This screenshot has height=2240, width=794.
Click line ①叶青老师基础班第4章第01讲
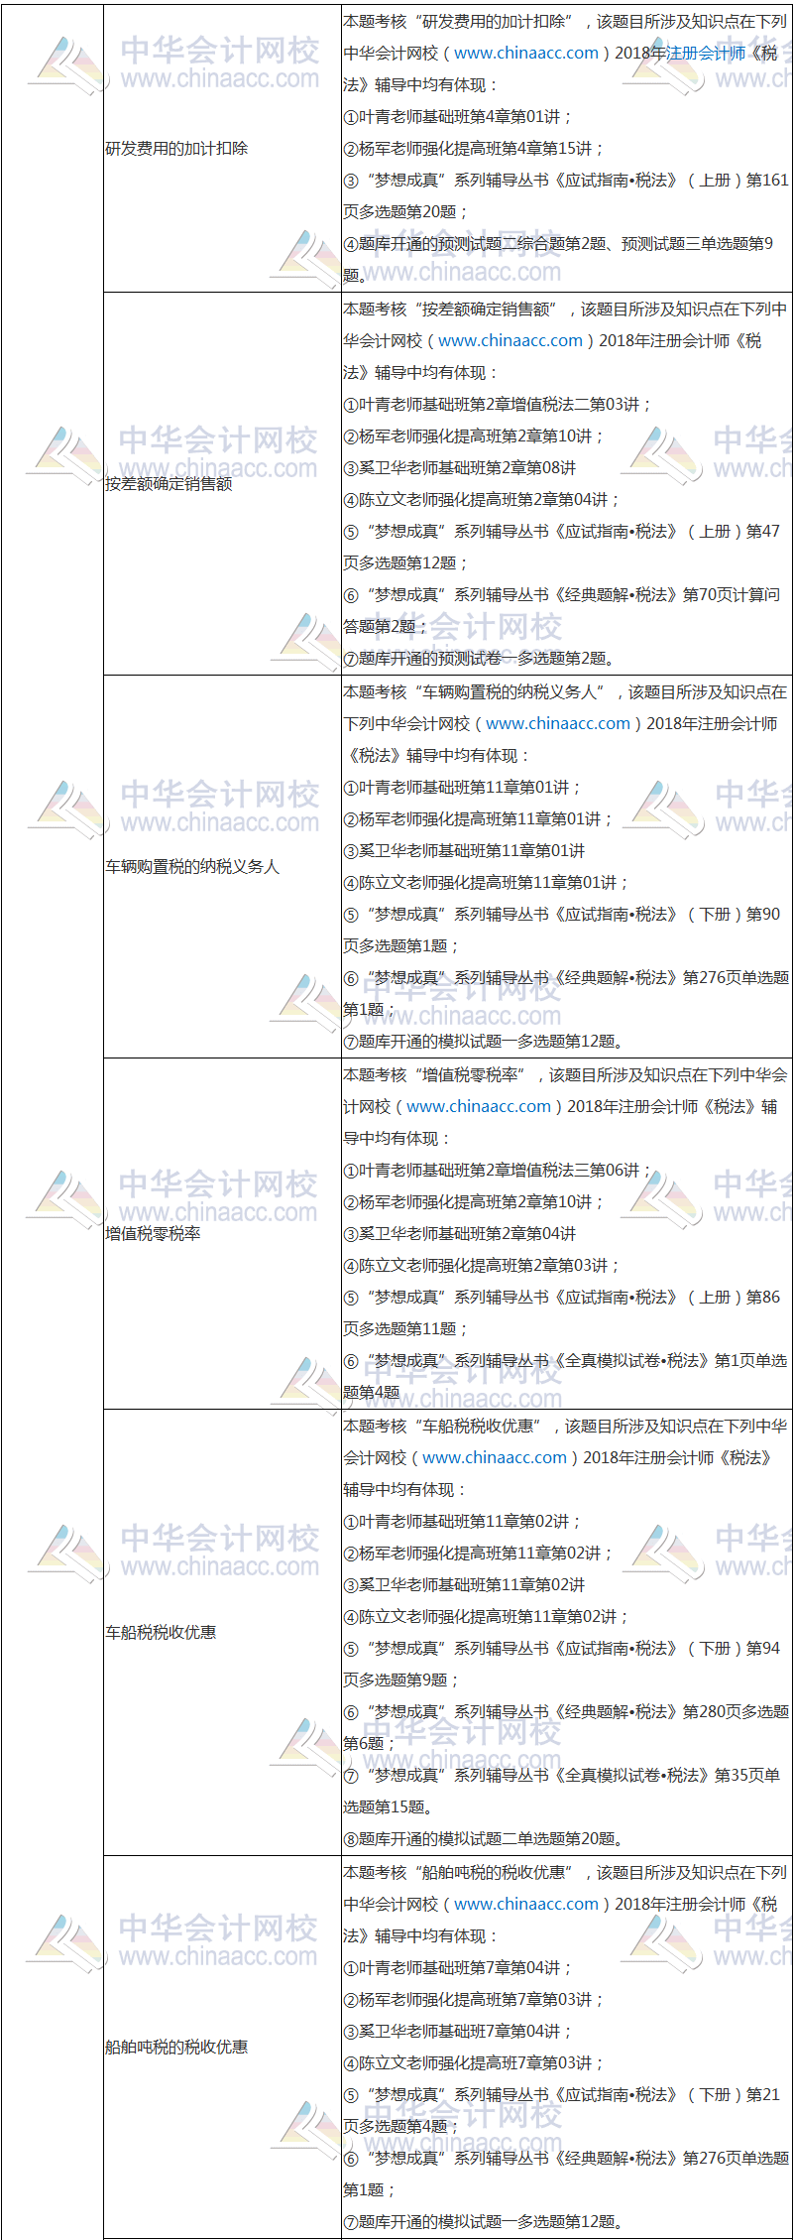coord(458,117)
